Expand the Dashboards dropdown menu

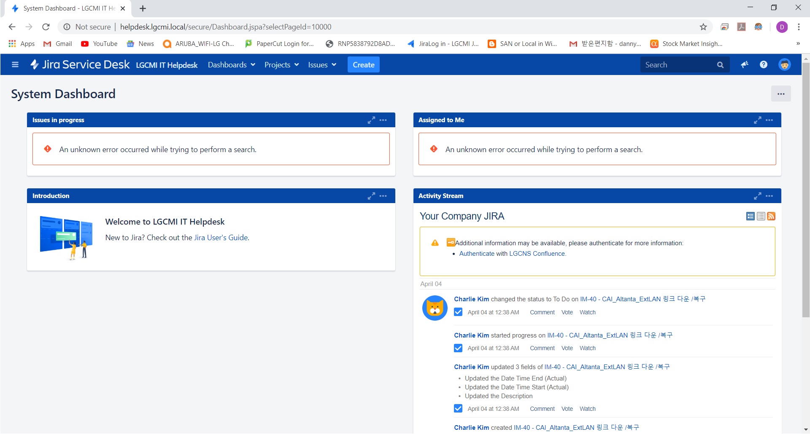pyautogui.click(x=232, y=65)
